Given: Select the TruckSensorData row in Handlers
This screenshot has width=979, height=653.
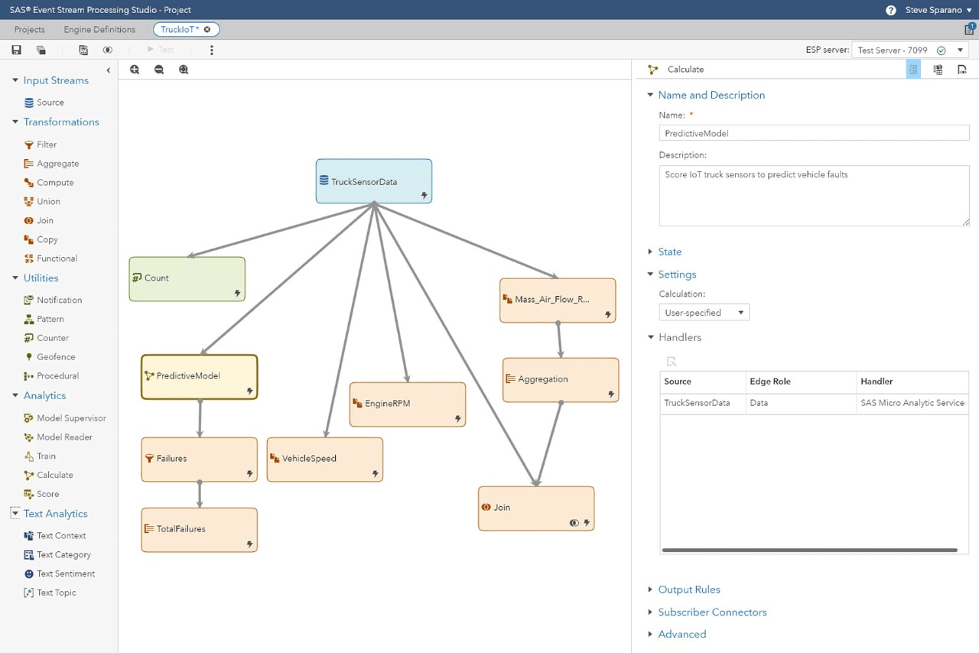Looking at the screenshot, I should tap(815, 403).
